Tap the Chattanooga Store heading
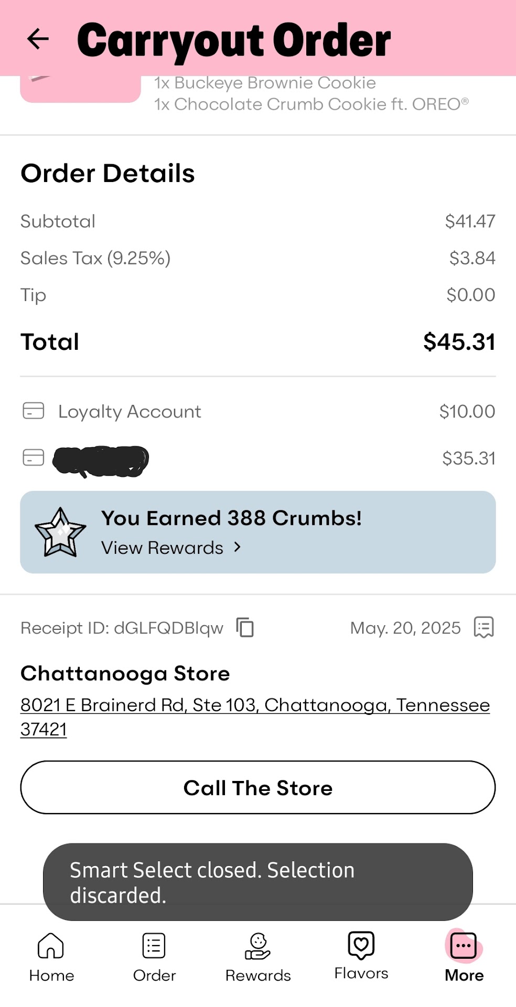The height and width of the screenshot is (1007, 516). tap(125, 673)
